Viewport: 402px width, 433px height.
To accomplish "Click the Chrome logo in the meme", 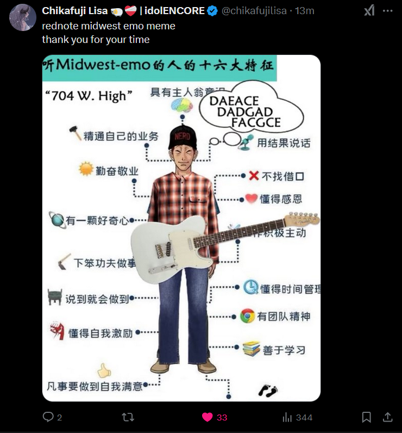I will 247,316.
